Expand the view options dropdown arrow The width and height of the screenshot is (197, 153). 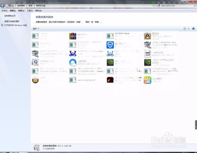[188, 28]
